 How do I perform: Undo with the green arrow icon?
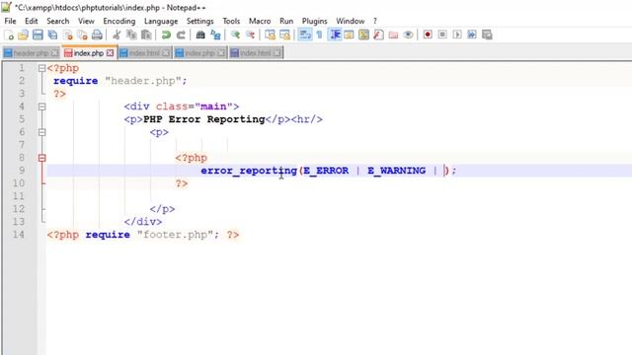[x=166, y=35]
